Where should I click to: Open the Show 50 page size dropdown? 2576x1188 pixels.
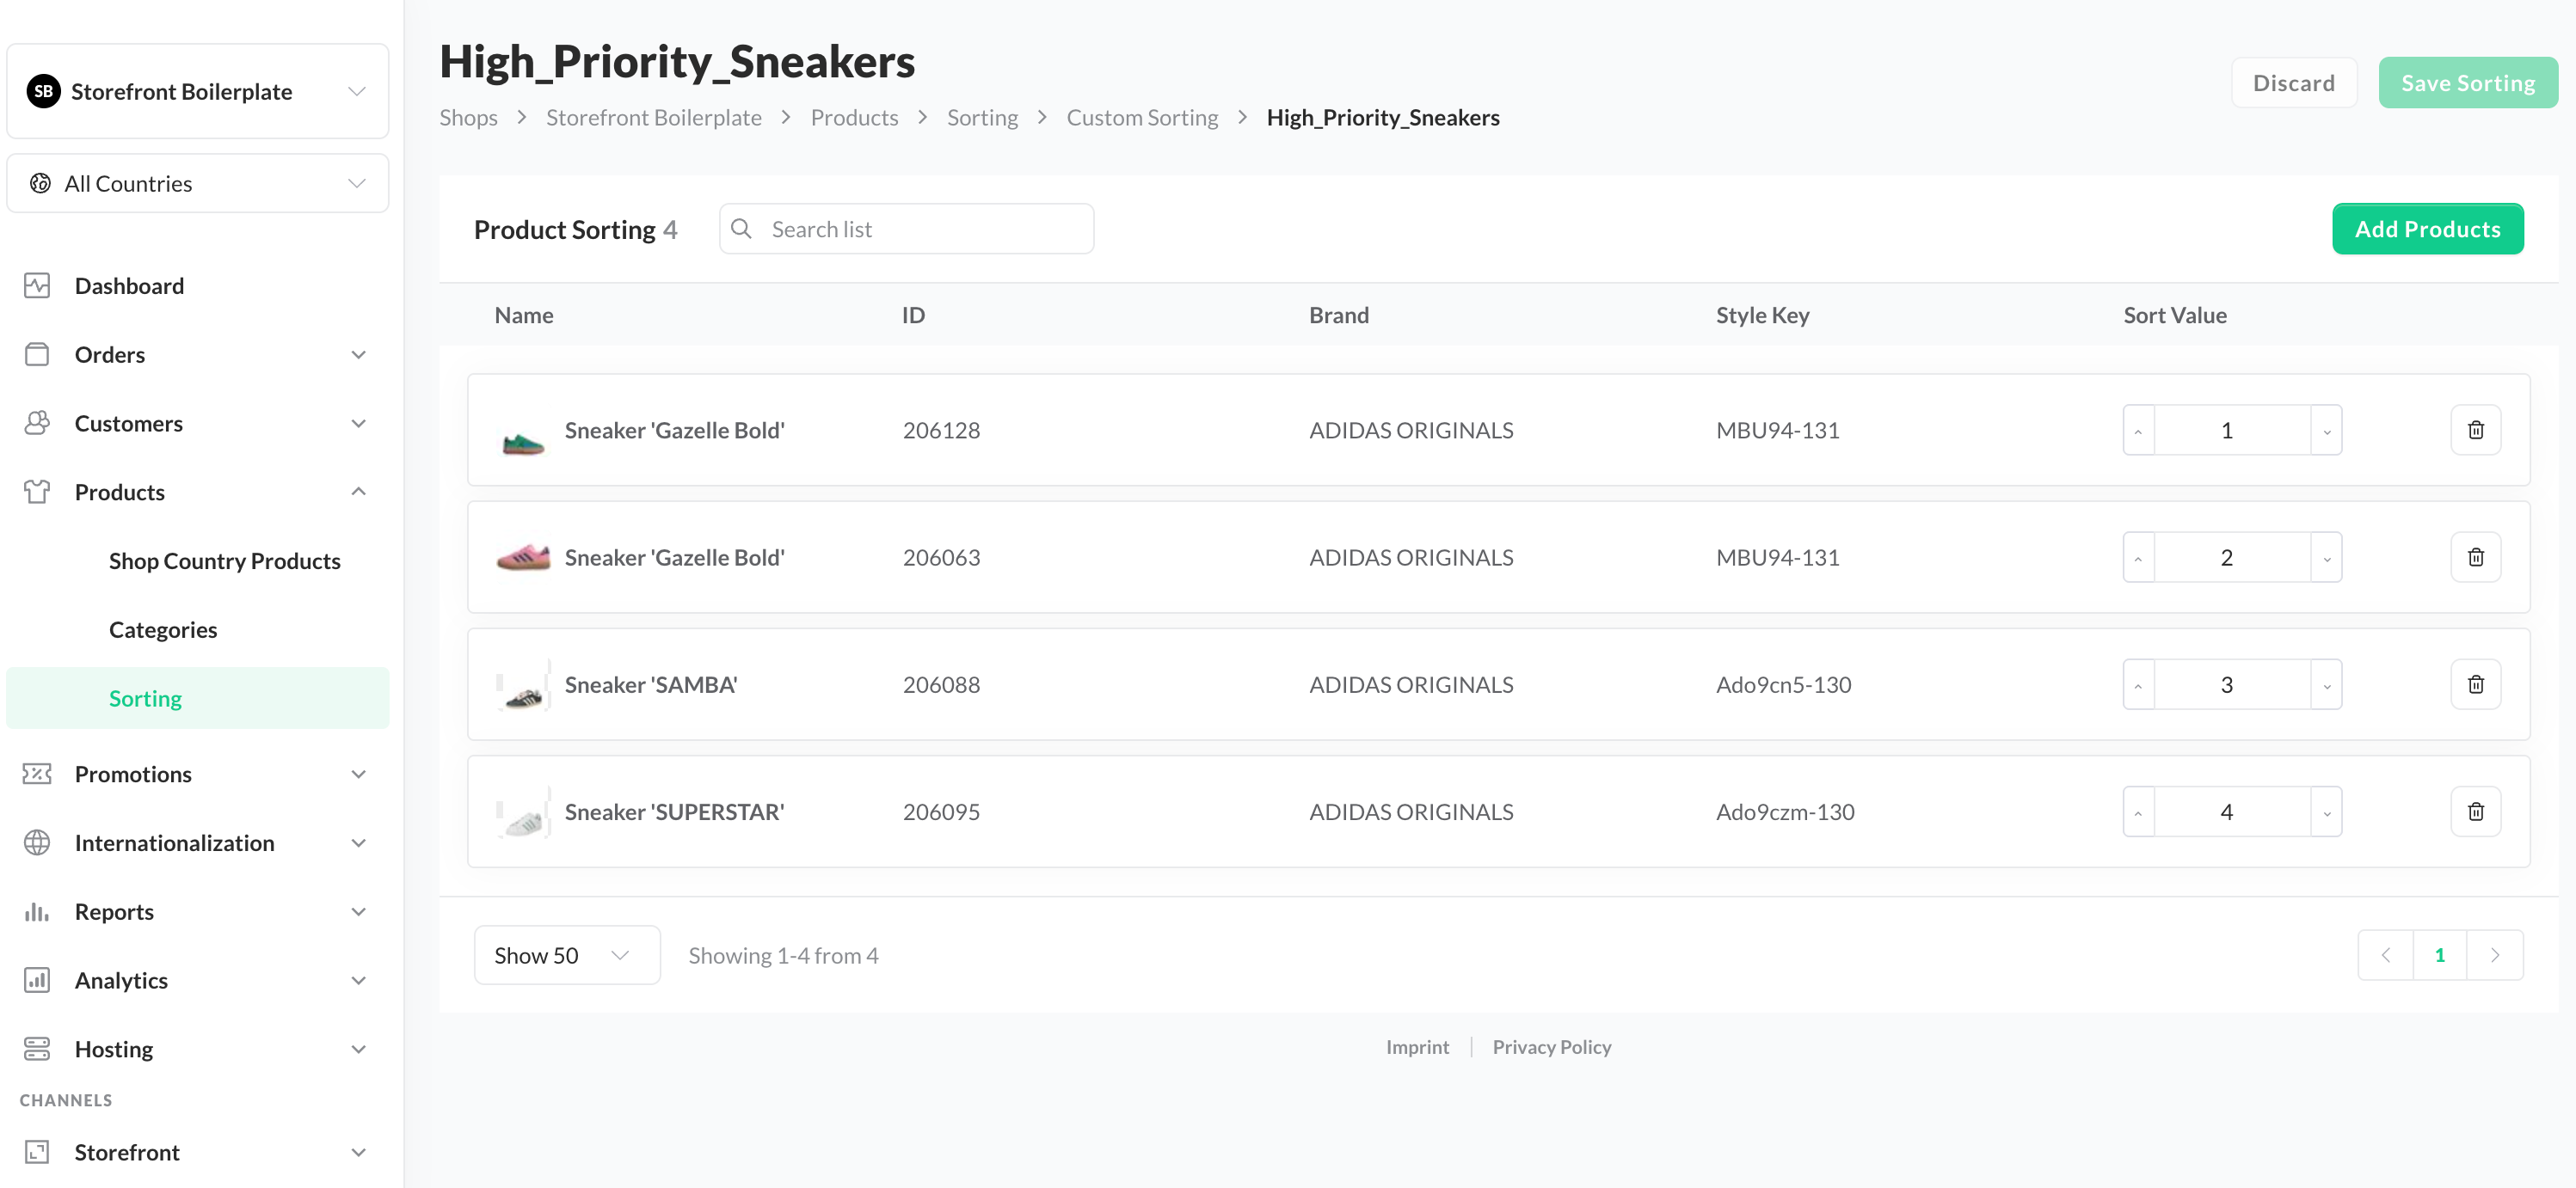566,954
